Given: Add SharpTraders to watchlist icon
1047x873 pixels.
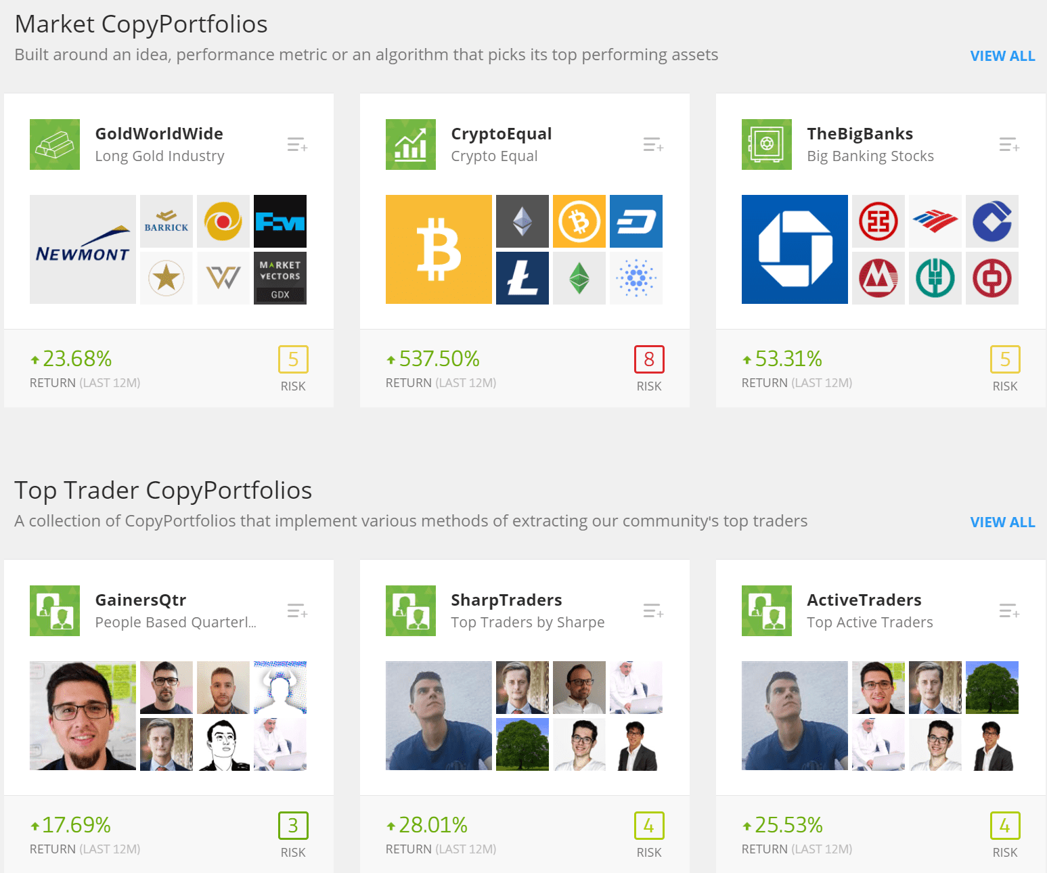Looking at the screenshot, I should click(x=653, y=611).
